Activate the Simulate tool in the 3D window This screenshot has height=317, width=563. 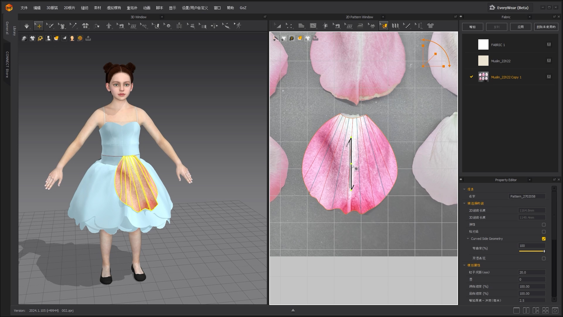(x=27, y=26)
